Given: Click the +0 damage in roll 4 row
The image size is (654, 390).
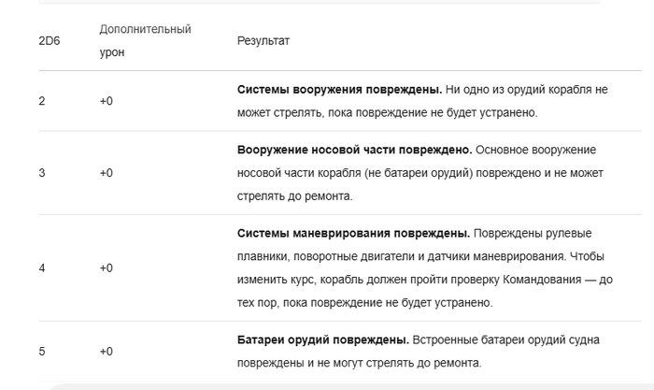Looking at the screenshot, I should click(x=106, y=268).
